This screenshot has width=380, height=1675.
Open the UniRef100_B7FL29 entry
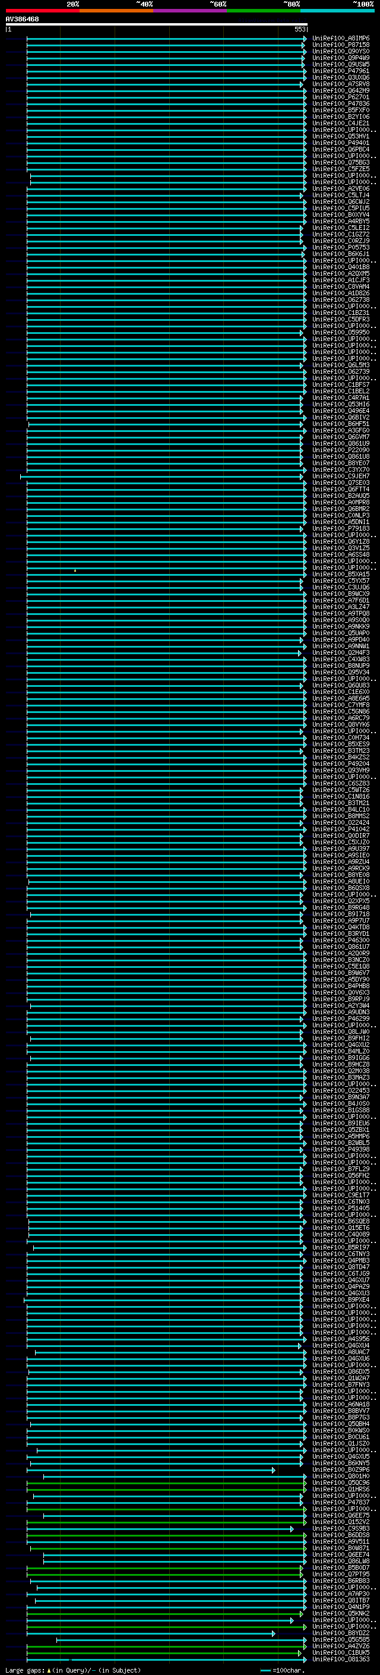pyautogui.click(x=341, y=1169)
